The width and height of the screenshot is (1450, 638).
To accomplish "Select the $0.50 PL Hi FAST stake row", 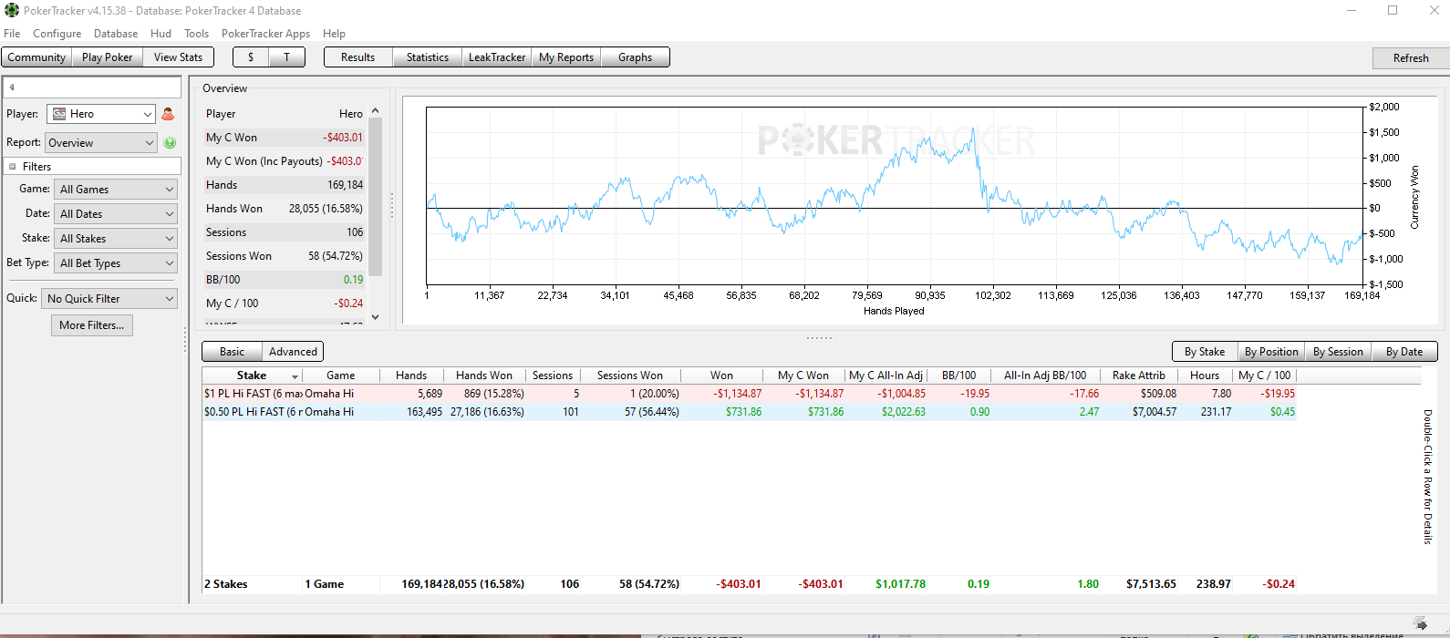I will (749, 412).
